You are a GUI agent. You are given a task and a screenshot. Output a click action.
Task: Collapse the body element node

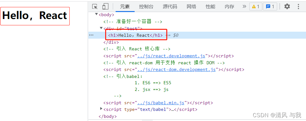[x=96, y=14]
